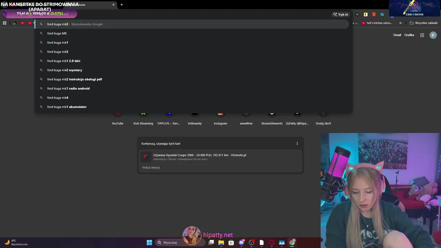The height and width of the screenshot is (248, 441).
Task: Open the Photos app from the taskbar
Action: coord(282,242)
